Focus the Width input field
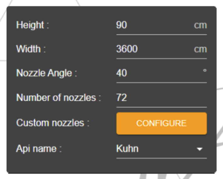This screenshot has width=223, height=179. (154, 49)
